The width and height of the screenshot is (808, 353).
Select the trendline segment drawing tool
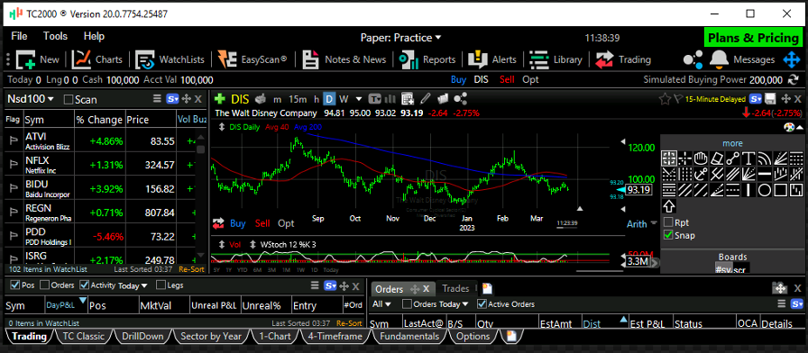733,158
